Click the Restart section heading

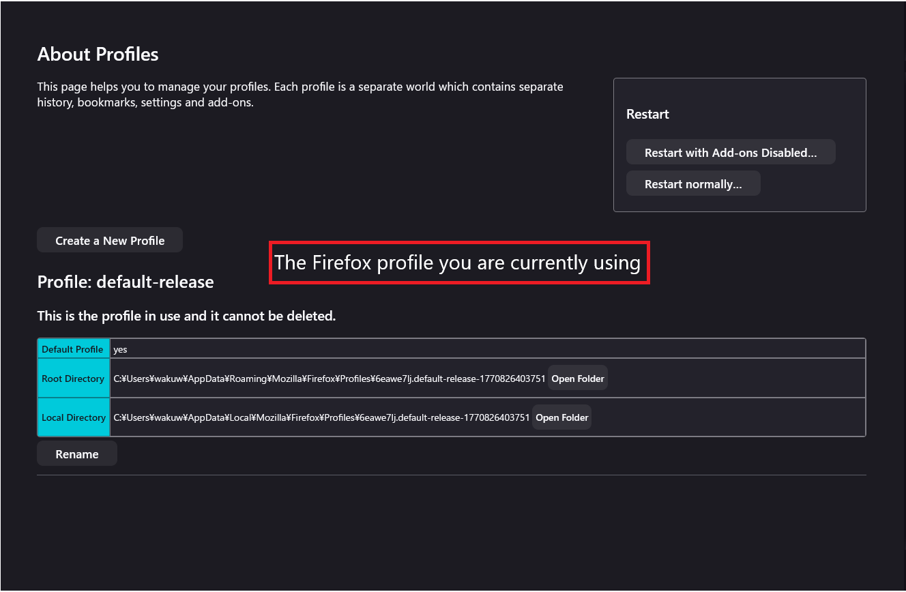pos(647,115)
